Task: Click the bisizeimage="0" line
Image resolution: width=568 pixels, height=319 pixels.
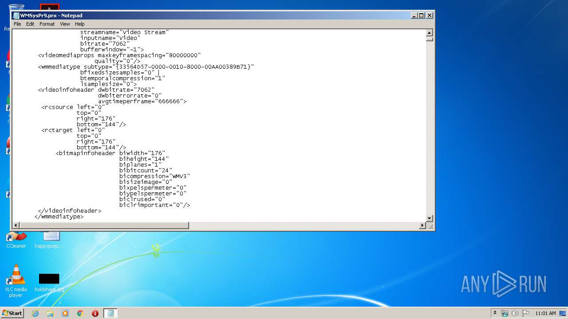Action: [x=146, y=182]
